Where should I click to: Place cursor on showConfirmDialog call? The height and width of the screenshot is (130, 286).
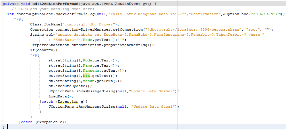(x=75, y=14)
